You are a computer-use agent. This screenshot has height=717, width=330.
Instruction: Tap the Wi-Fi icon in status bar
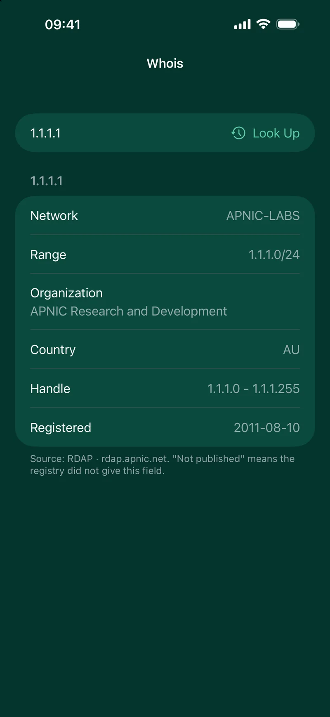click(x=263, y=24)
